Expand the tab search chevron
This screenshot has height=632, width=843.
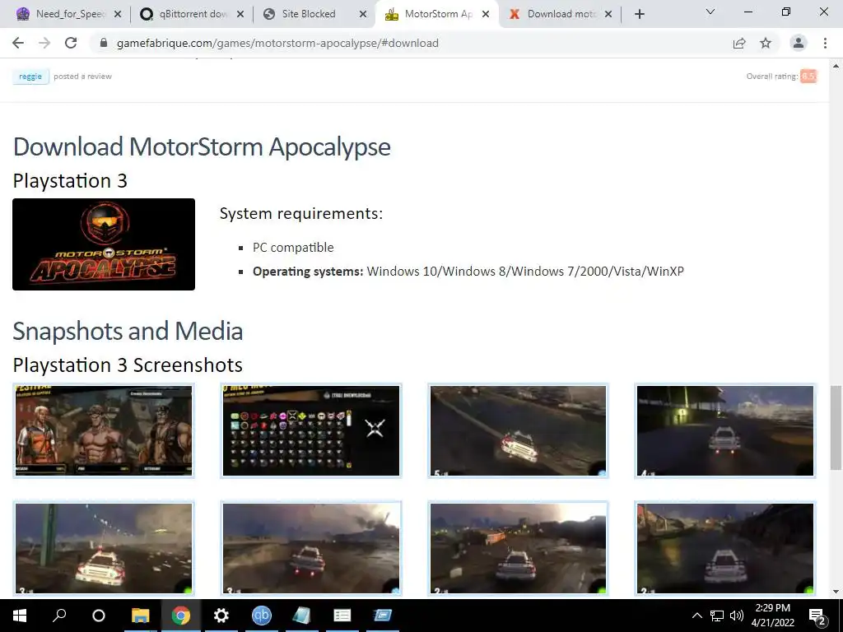click(x=710, y=12)
